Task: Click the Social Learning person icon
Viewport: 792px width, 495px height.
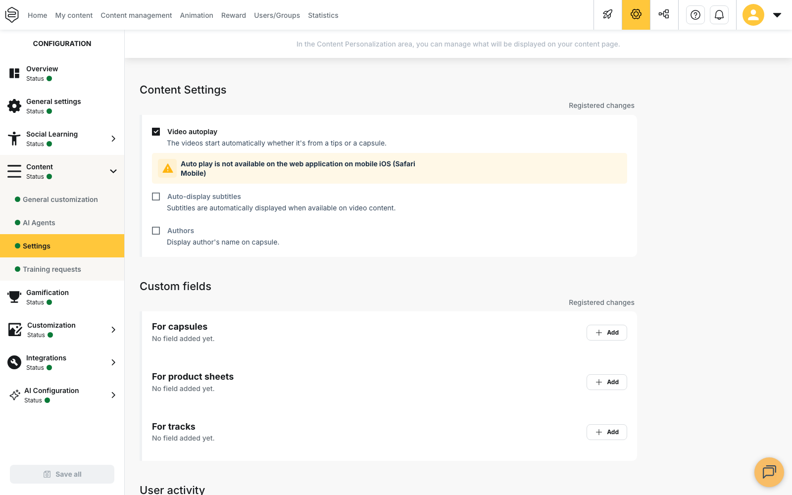Action: click(14, 139)
